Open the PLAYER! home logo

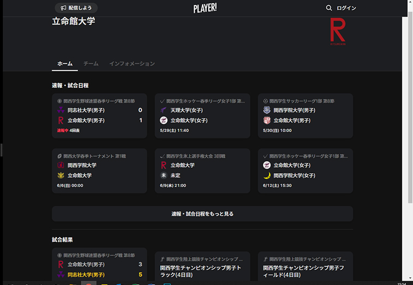pyautogui.click(x=205, y=8)
